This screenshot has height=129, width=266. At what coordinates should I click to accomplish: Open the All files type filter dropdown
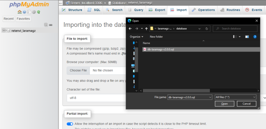point(235,97)
